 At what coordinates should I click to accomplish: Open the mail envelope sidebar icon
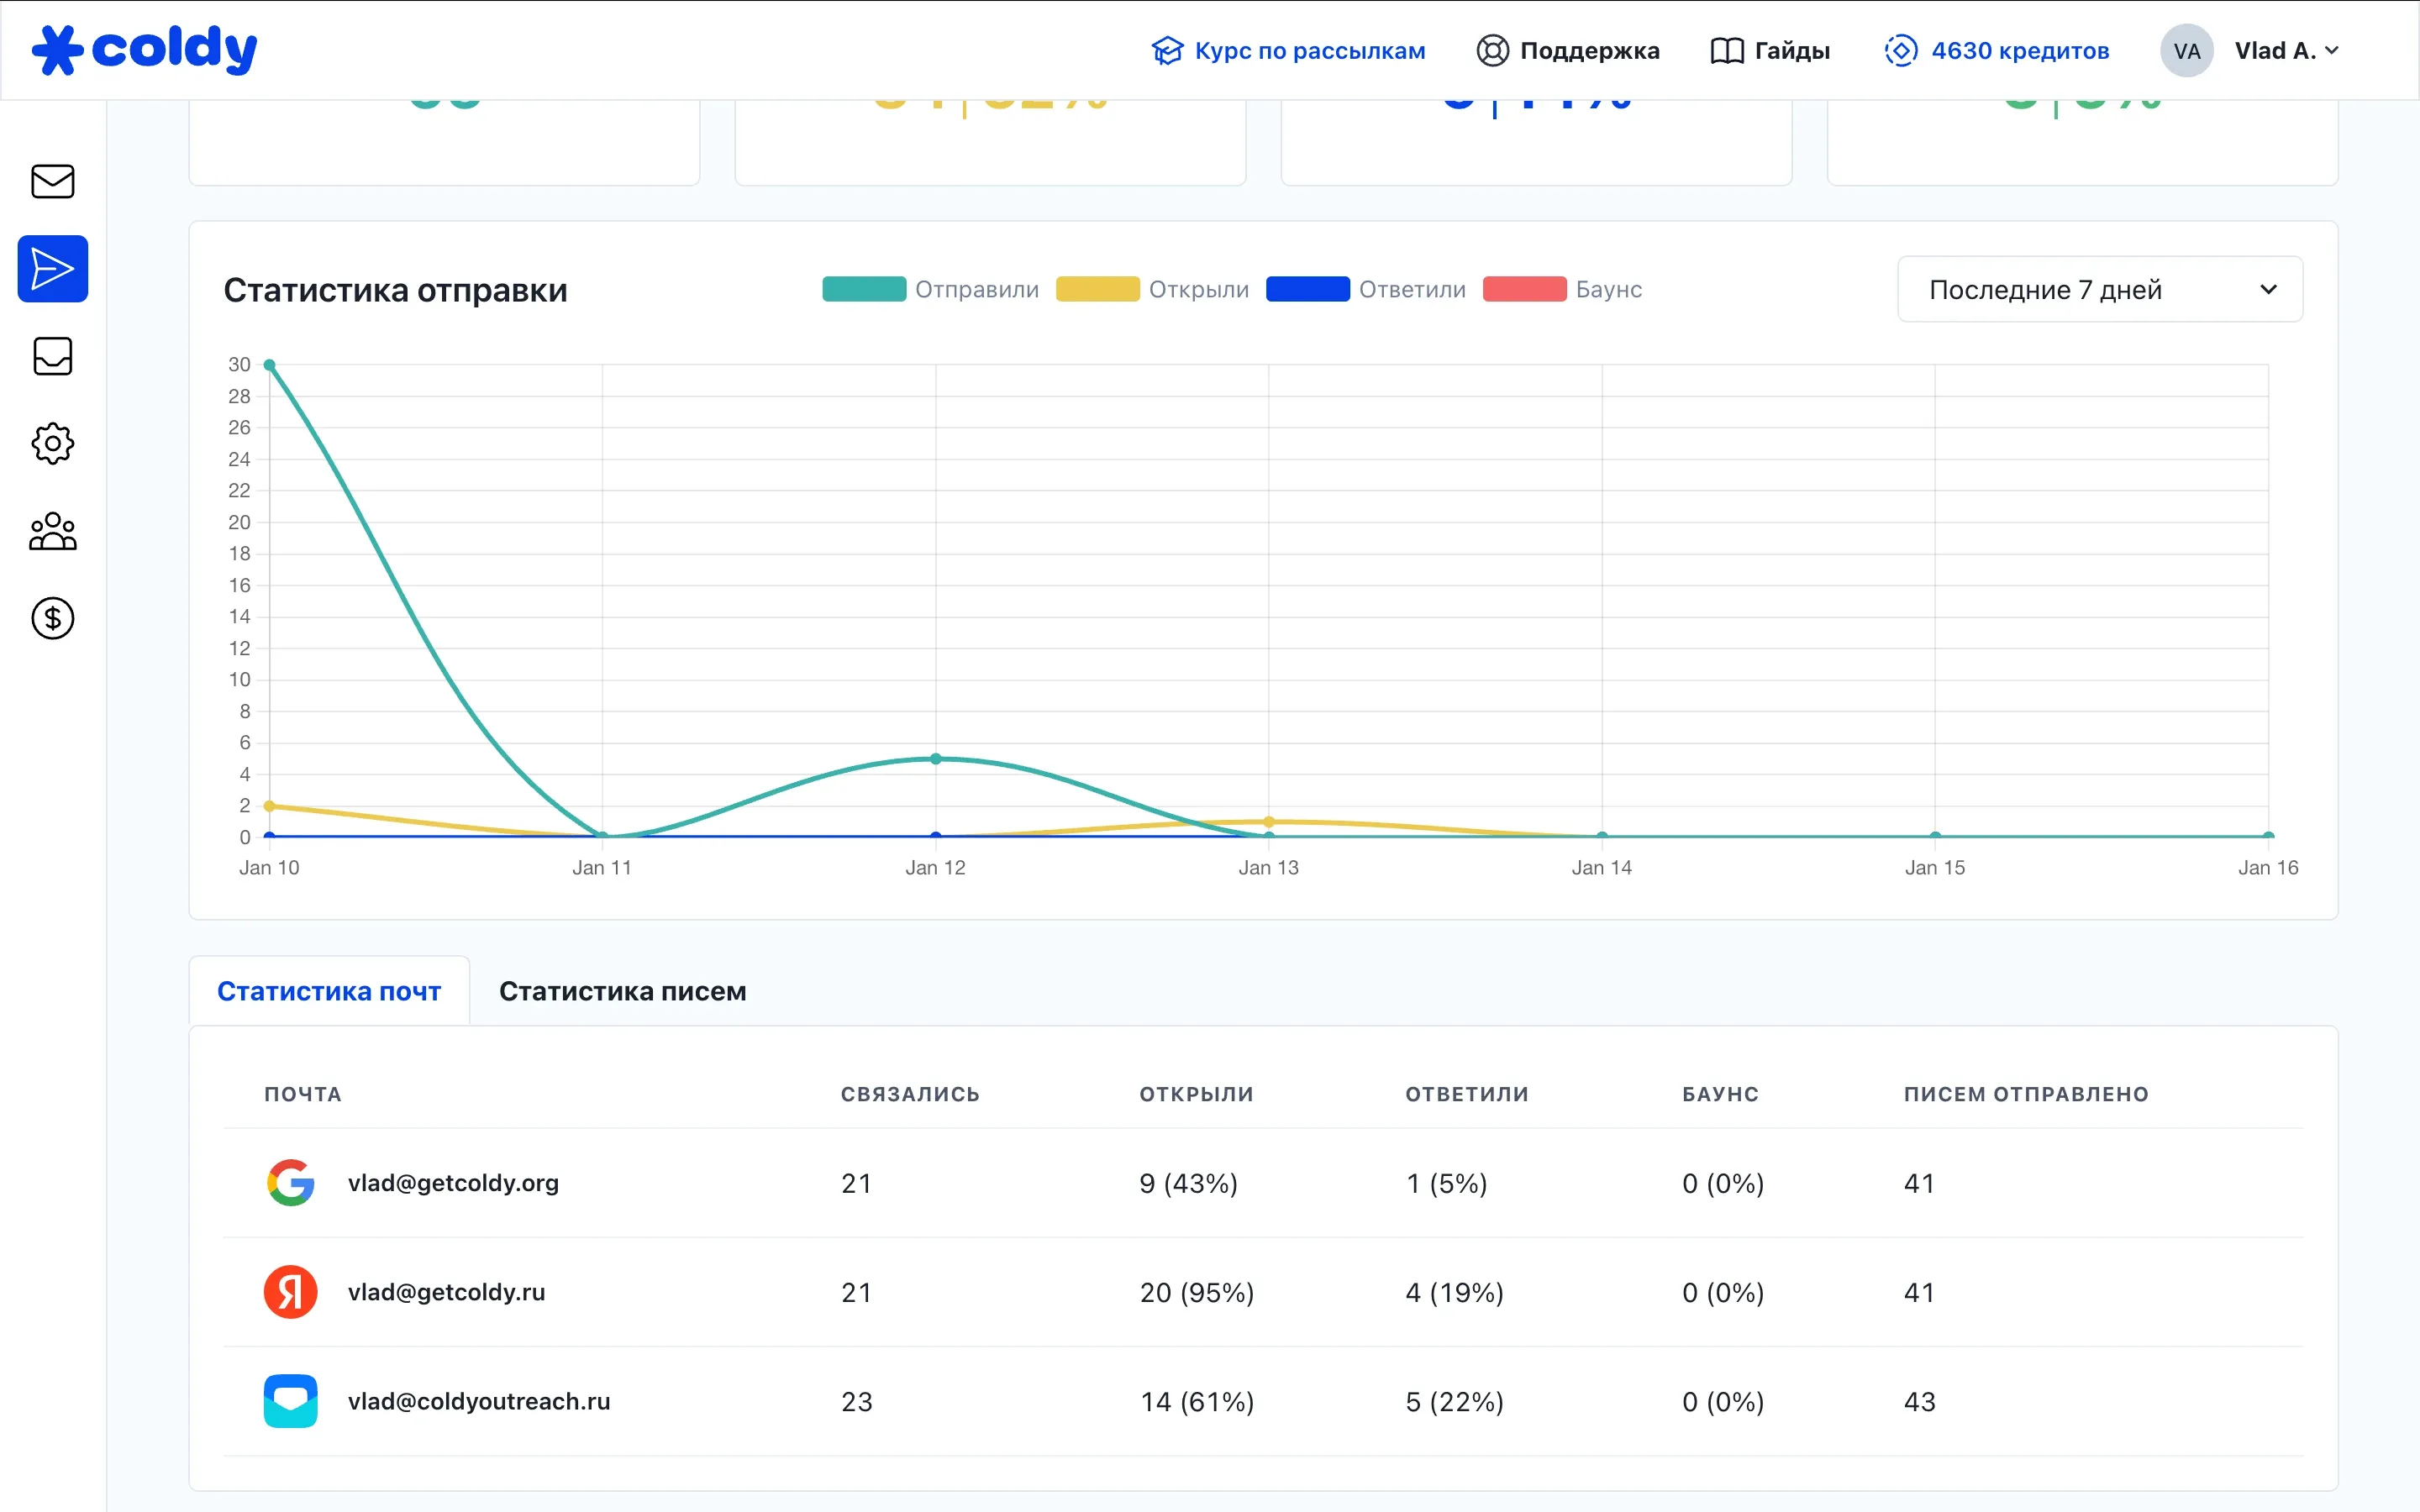click(53, 182)
